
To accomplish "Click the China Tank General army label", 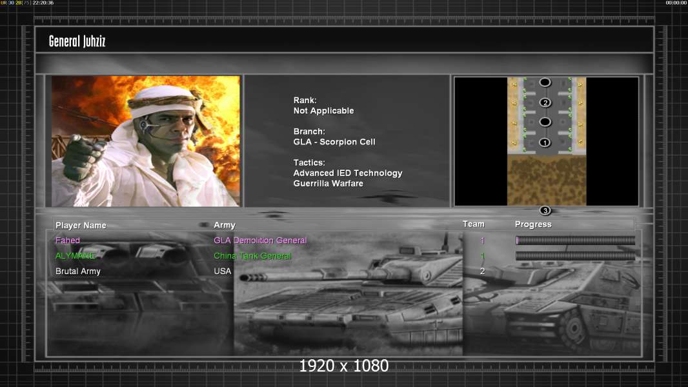I will (x=252, y=256).
